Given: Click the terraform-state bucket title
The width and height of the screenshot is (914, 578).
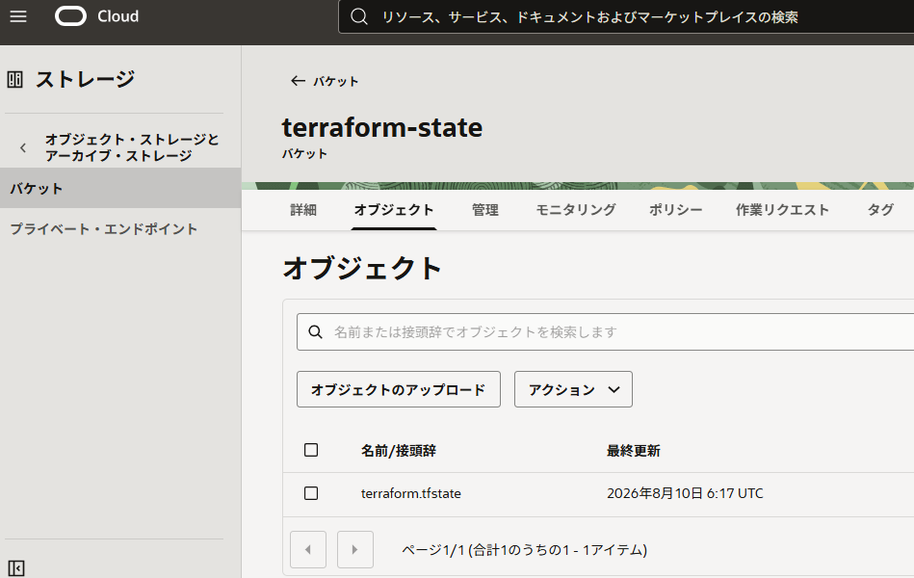Looking at the screenshot, I should coord(382,128).
